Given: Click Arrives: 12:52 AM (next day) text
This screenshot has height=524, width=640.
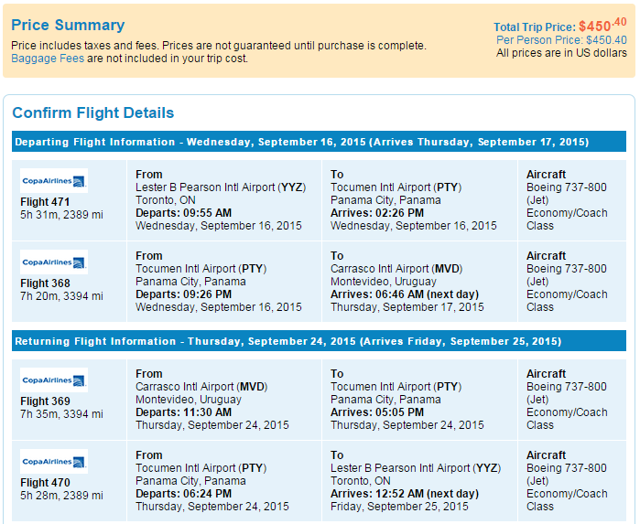Looking at the screenshot, I should click(405, 494).
